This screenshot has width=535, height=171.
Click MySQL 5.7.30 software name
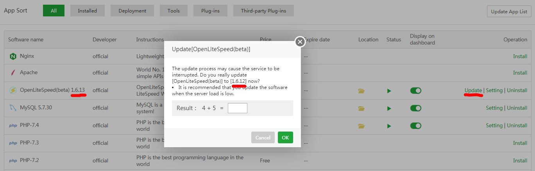coord(36,108)
